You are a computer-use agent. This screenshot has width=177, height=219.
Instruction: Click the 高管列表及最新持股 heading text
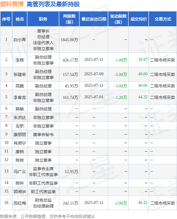[53, 4]
